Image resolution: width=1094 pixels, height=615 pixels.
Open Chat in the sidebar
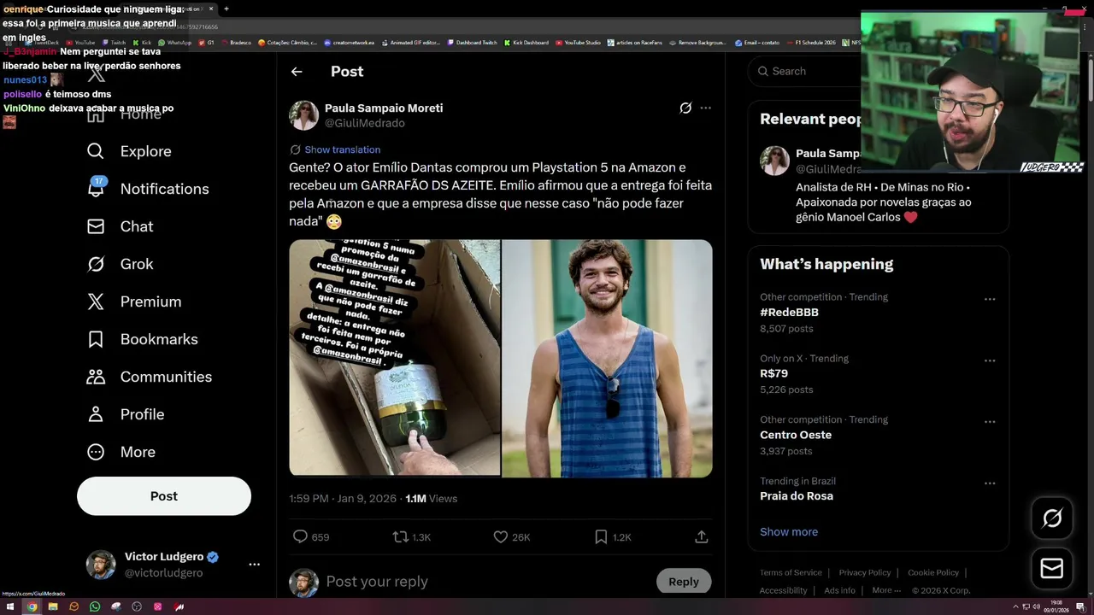120,226
